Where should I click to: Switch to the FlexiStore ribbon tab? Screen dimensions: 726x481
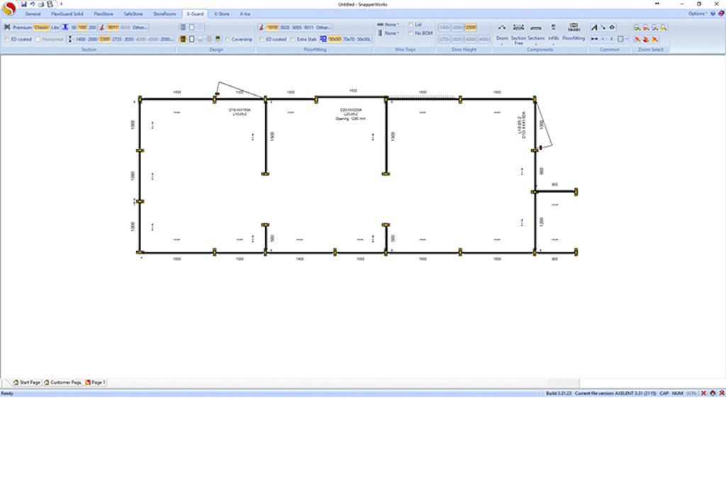pos(104,13)
